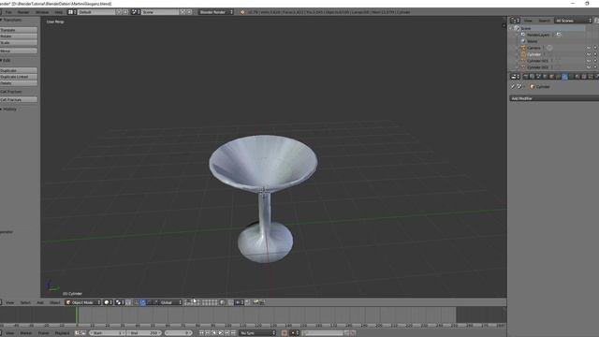Screen dimensions: 599x337
Task: Click the Translate button
Action: tap(19, 30)
